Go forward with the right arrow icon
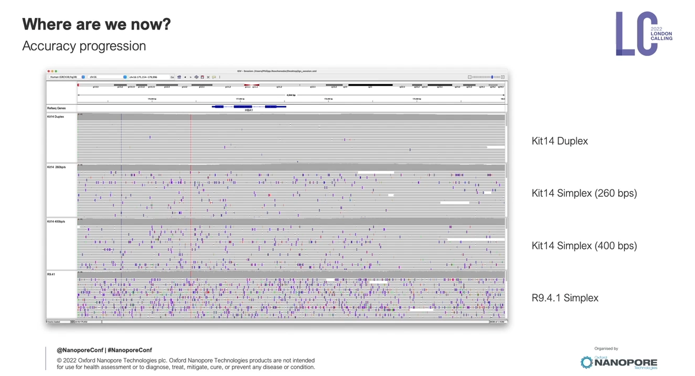 point(191,77)
